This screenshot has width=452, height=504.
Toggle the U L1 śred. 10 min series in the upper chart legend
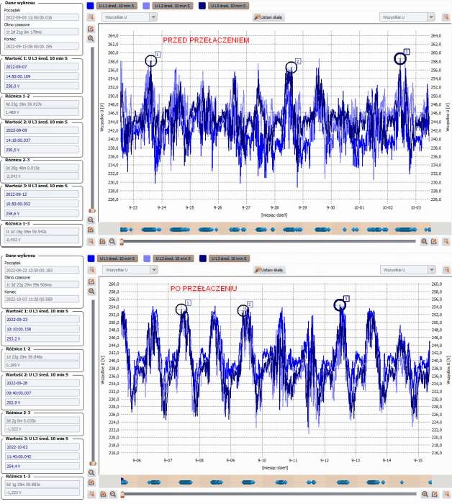click(117, 6)
